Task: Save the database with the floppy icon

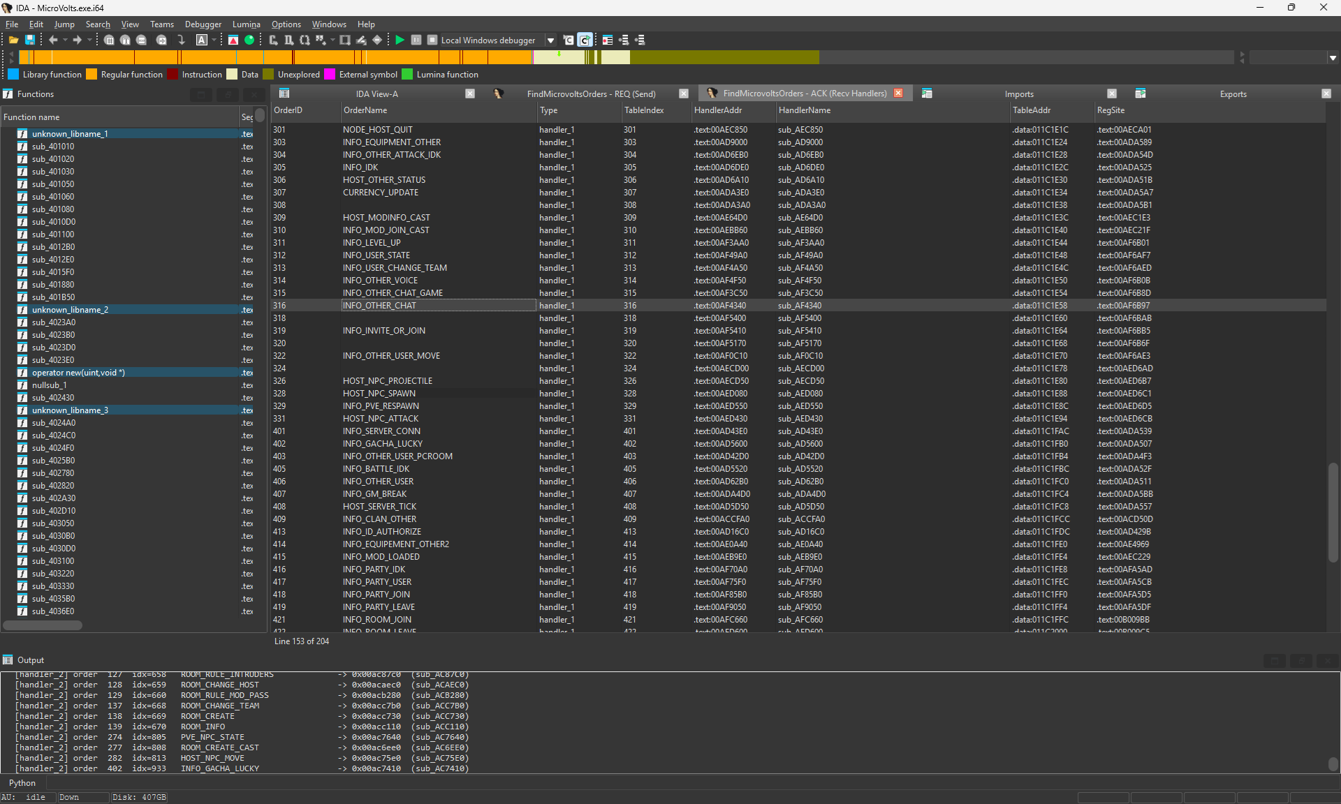Action: (x=30, y=40)
